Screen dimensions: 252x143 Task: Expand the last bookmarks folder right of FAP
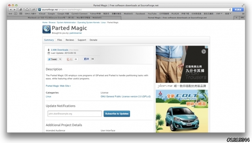click(x=228, y=14)
